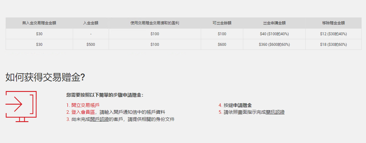
Task: Select the 入金金額 column header
Action: pos(91,23)
